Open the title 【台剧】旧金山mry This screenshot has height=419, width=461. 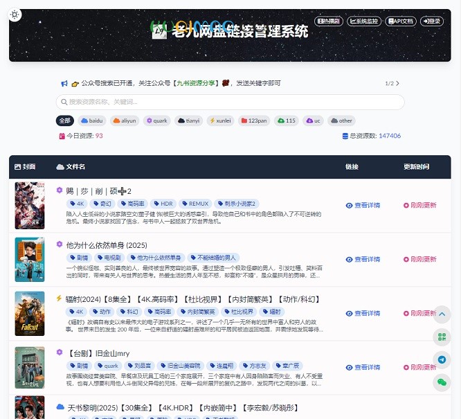click(x=98, y=353)
